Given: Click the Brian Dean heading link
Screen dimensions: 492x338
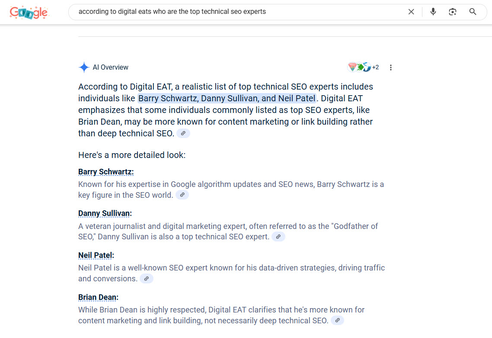Looking at the screenshot, I should point(98,297).
